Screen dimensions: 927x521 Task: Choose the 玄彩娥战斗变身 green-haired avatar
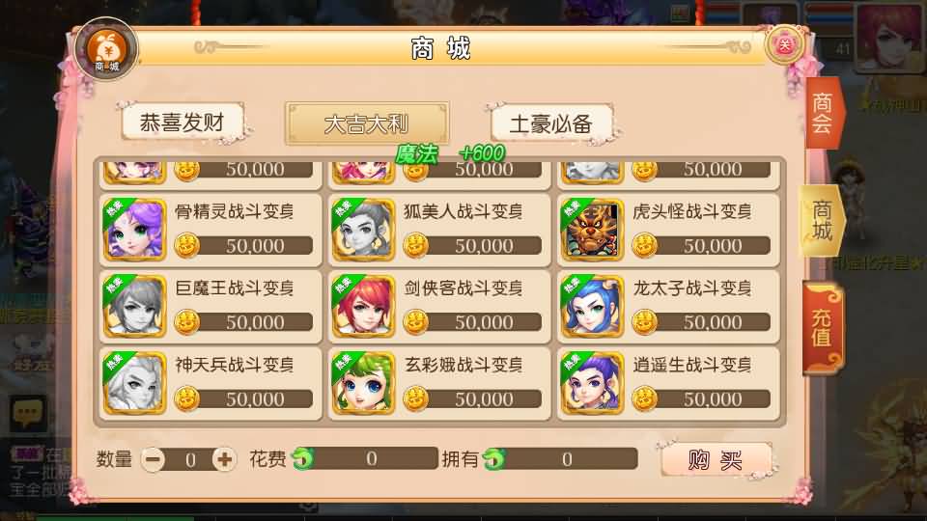coord(363,384)
